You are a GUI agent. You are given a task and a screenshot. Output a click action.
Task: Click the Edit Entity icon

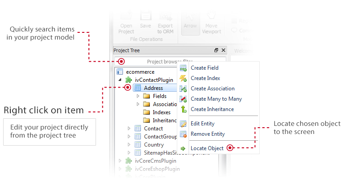(183, 124)
